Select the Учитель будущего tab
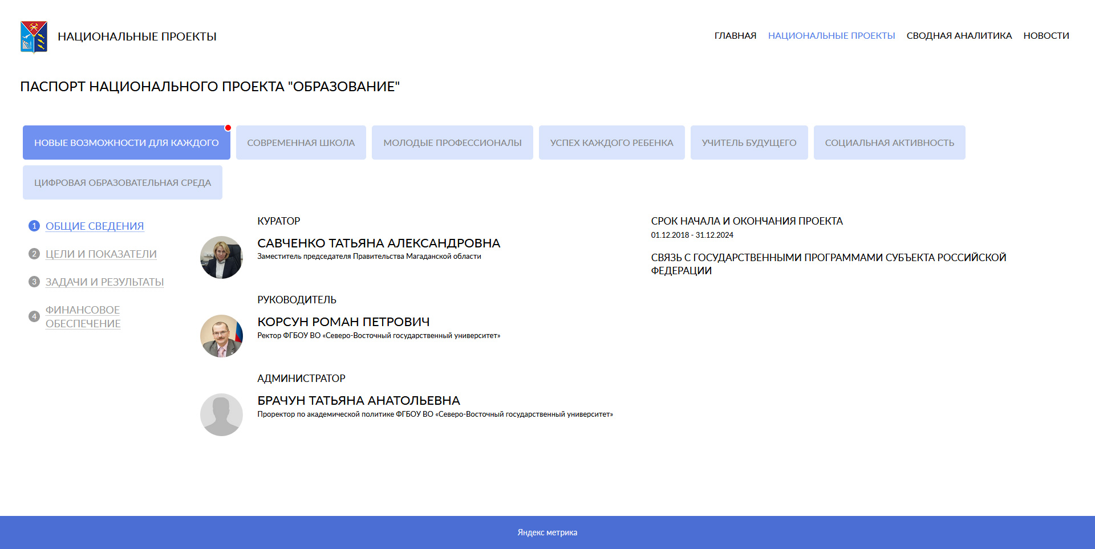1095x549 pixels. [x=749, y=143]
